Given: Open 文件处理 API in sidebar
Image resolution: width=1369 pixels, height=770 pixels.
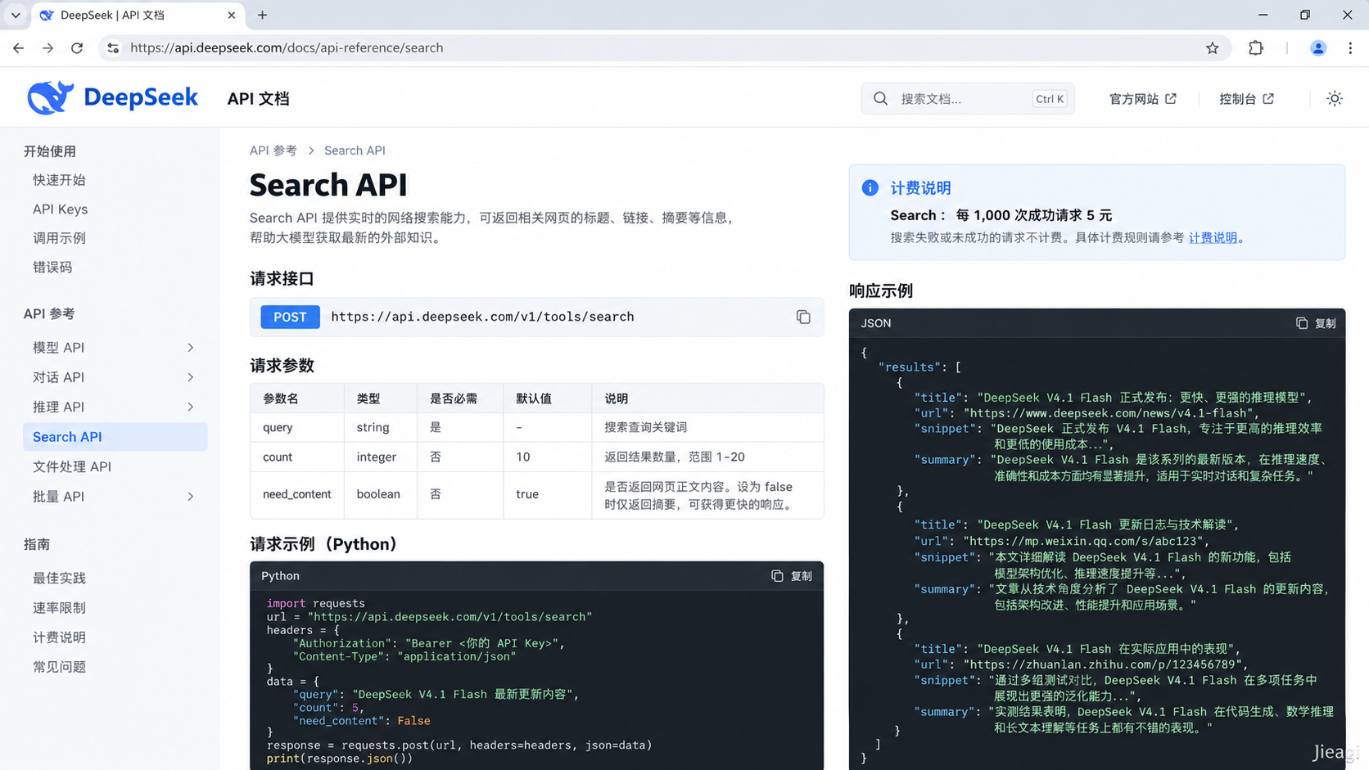Looking at the screenshot, I should pos(72,466).
